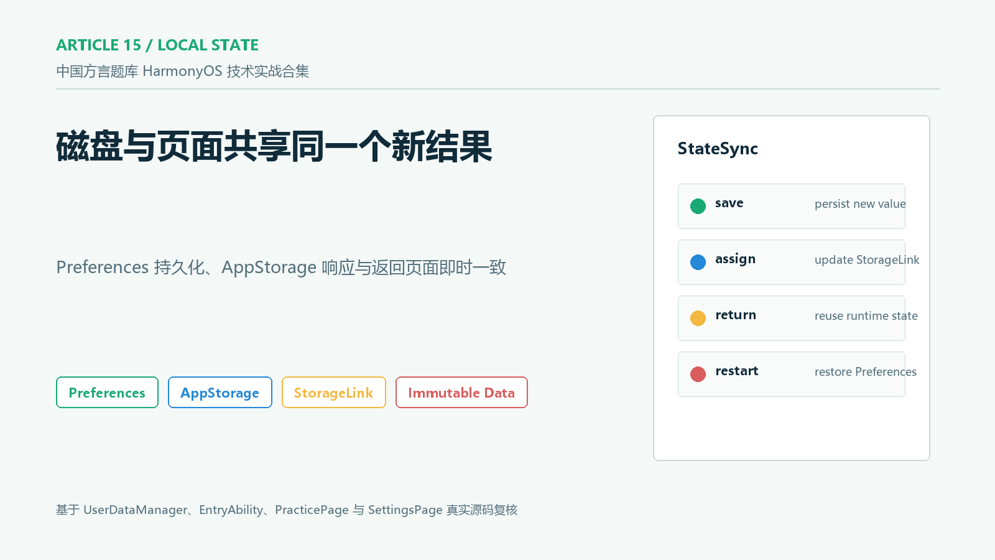The height and width of the screenshot is (560, 995).
Task: Click the 'ARTICLE 15 / LOCAL STATE' header
Action: 157,45
